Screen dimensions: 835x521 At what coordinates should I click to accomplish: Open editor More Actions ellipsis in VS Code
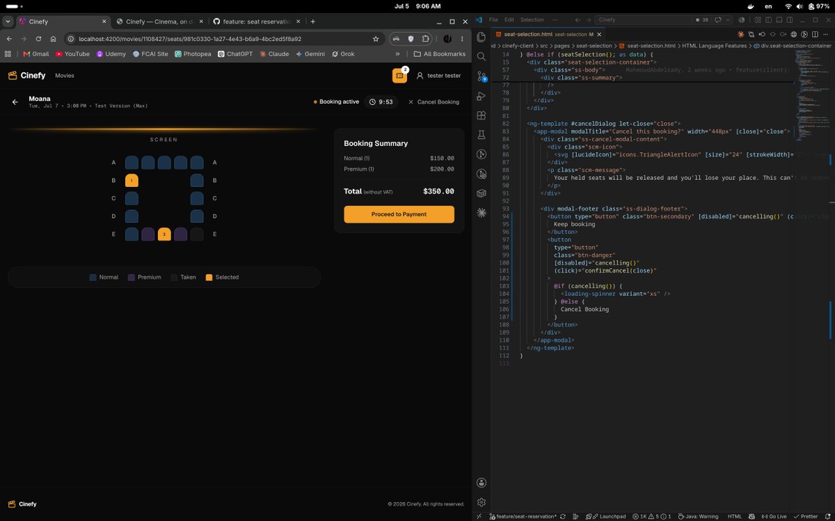click(x=827, y=34)
